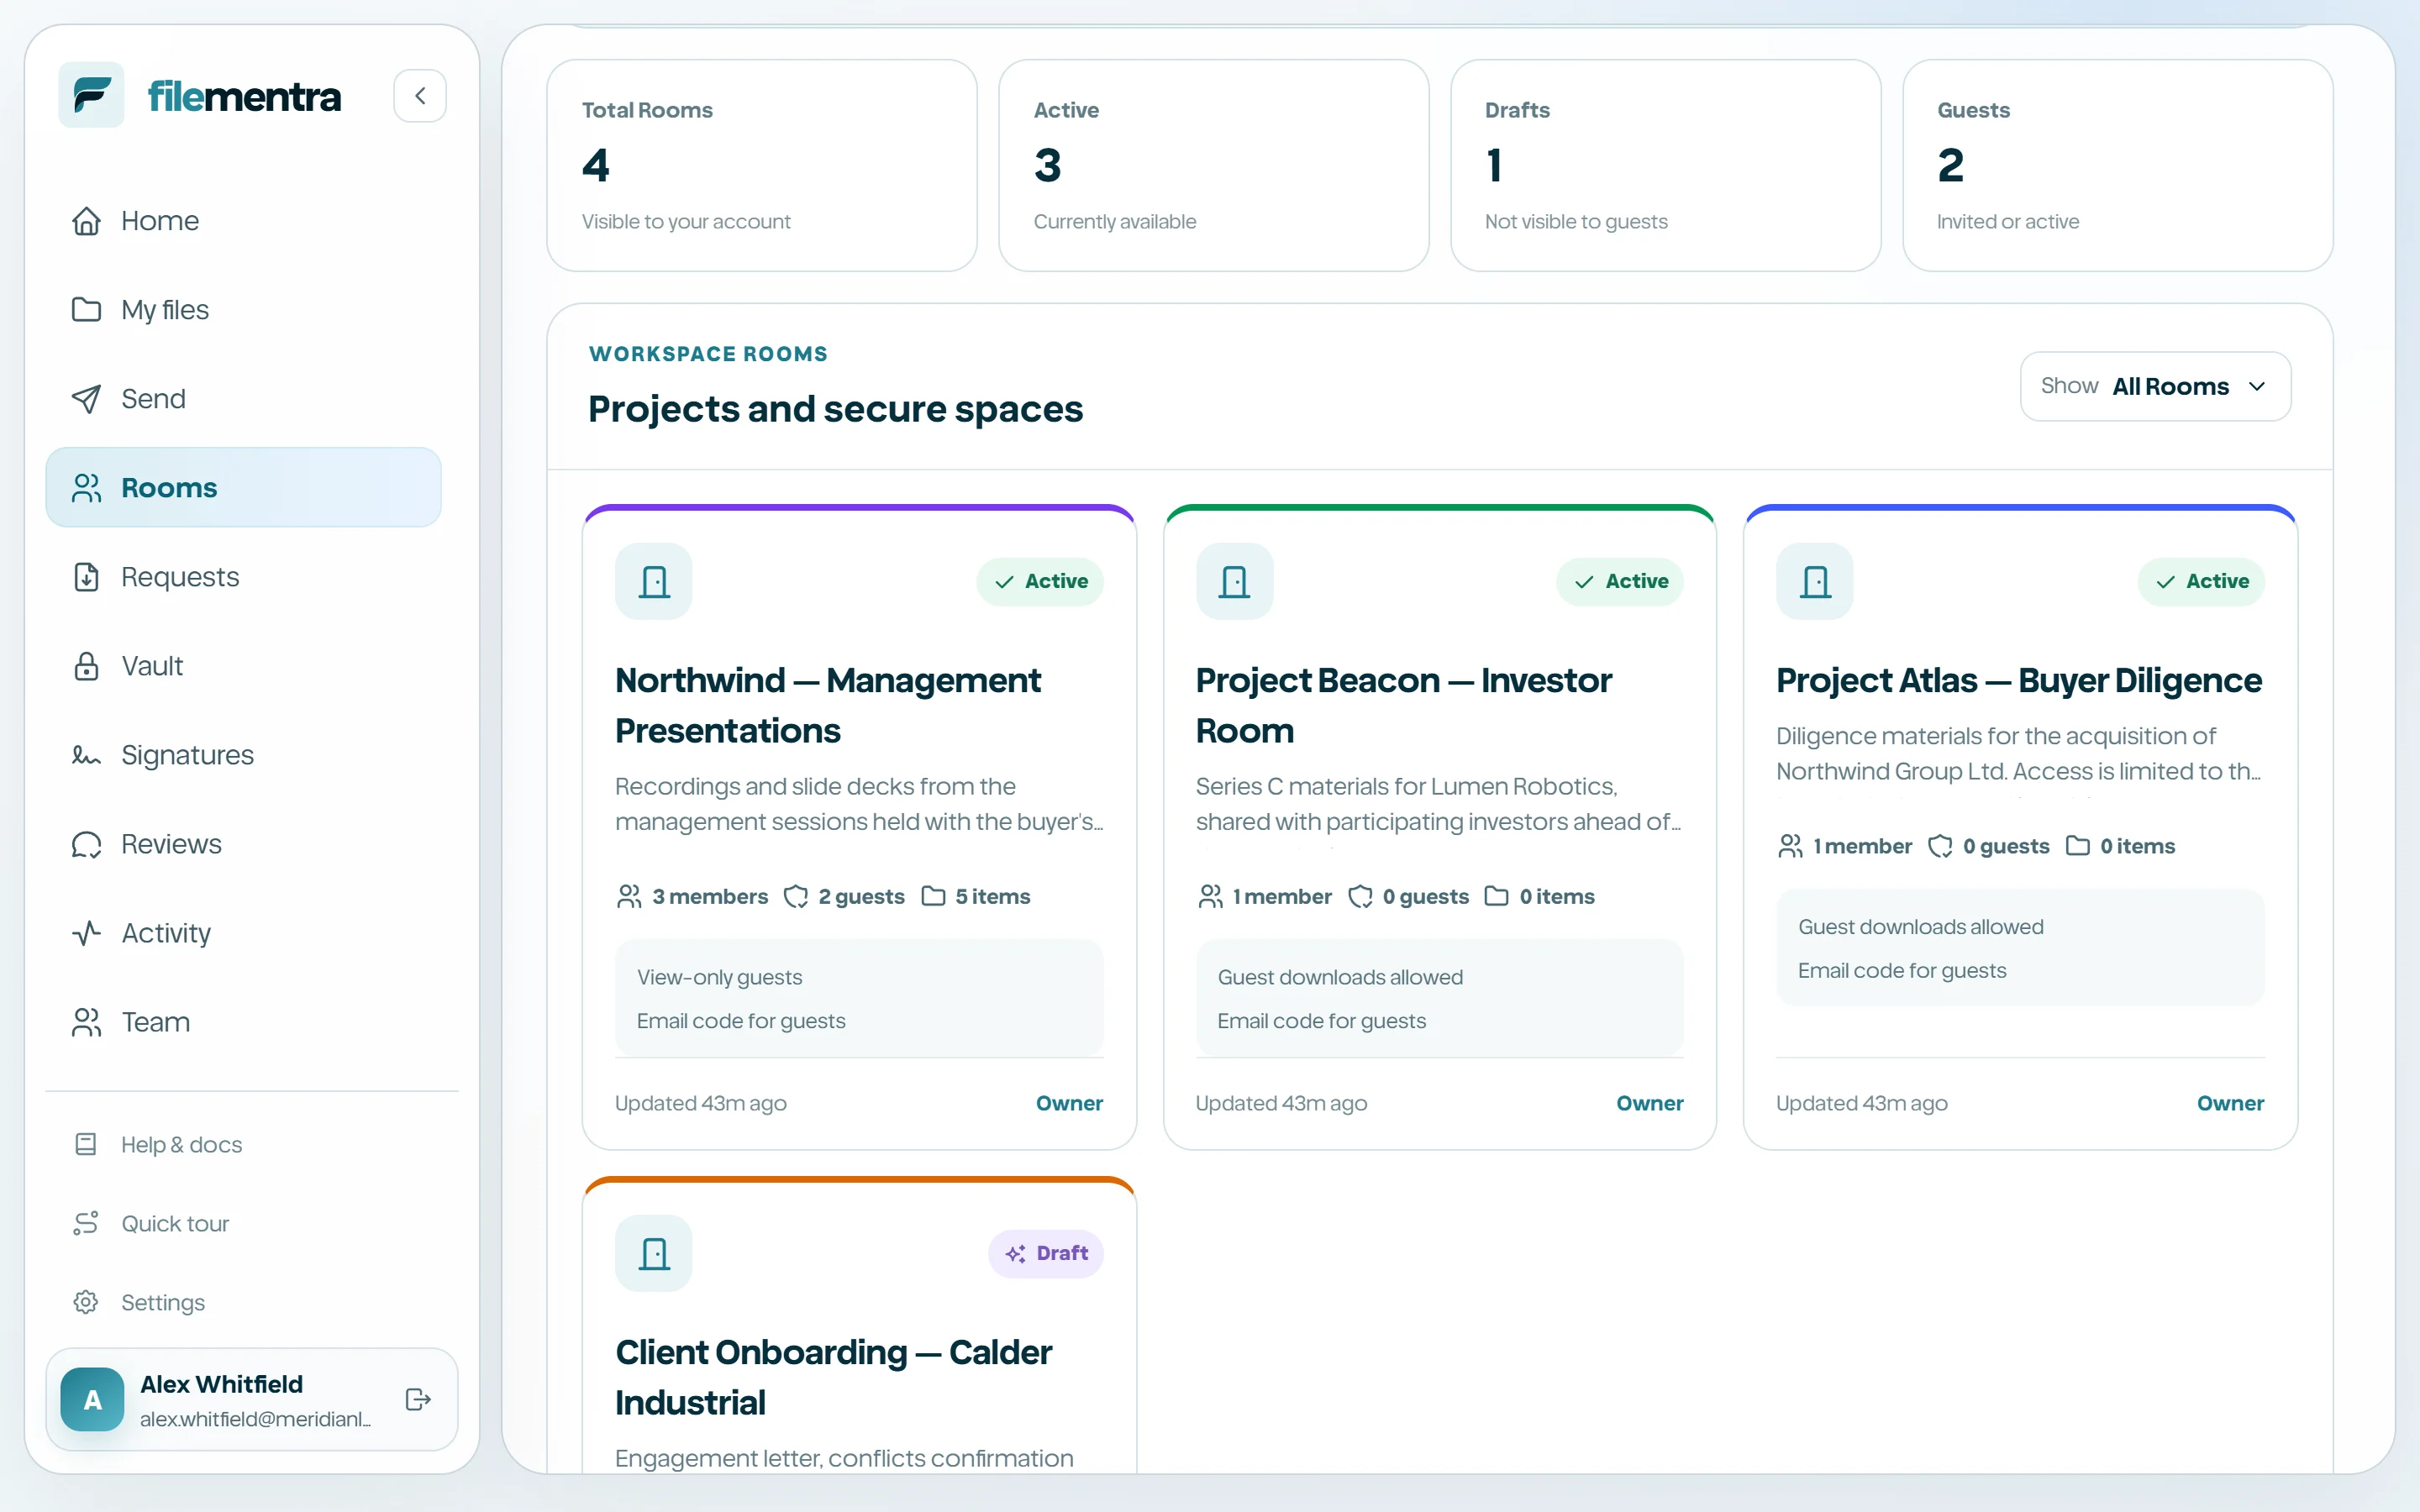Click the door icon on Client Onboarding card
Viewport: 2420px width, 1512px height.
click(x=654, y=1253)
